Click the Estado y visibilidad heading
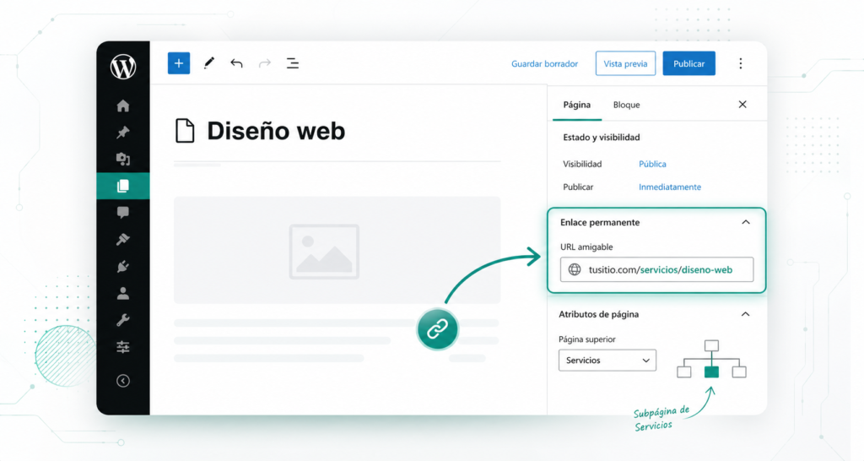The image size is (864, 461). point(601,138)
